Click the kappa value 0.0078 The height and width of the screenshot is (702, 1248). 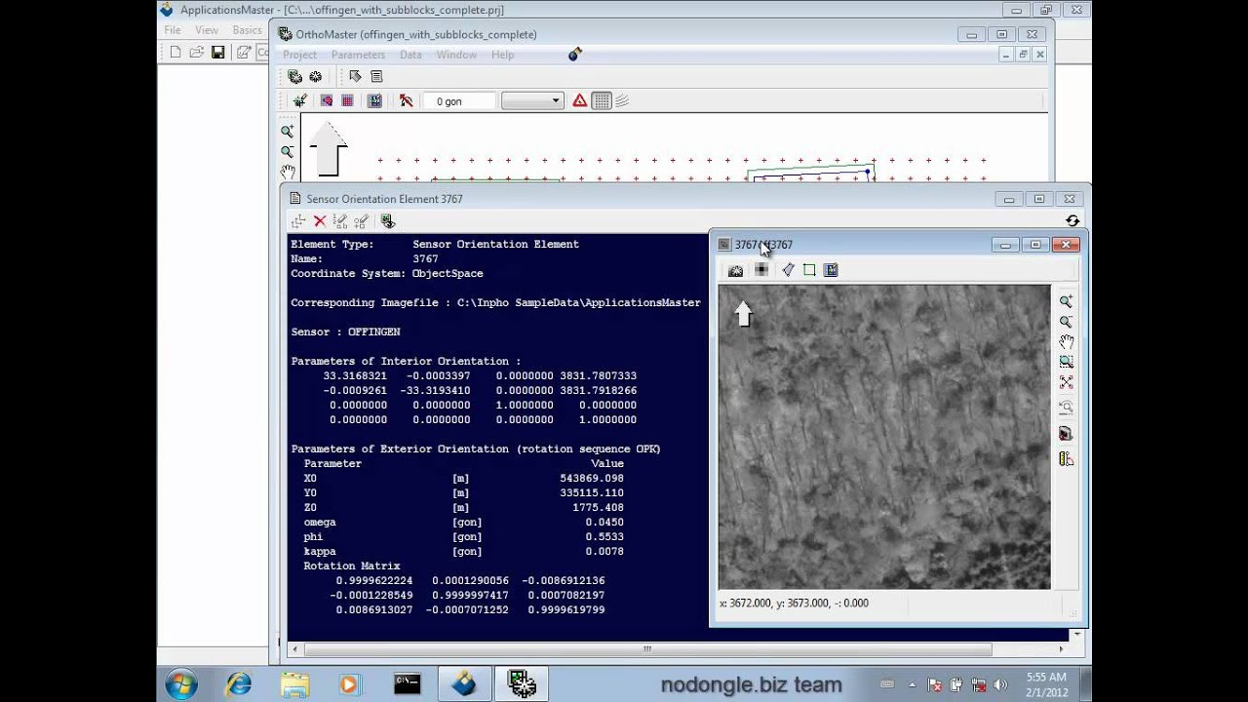(604, 551)
